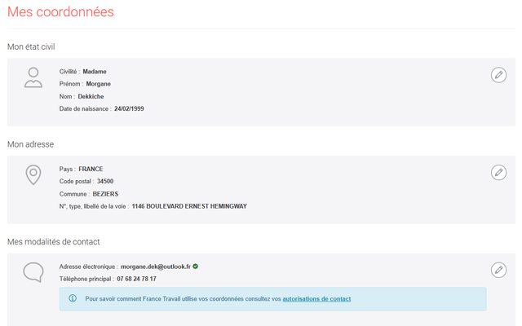Click the green verified email checkmark
The height and width of the screenshot is (326, 522).
(196, 267)
